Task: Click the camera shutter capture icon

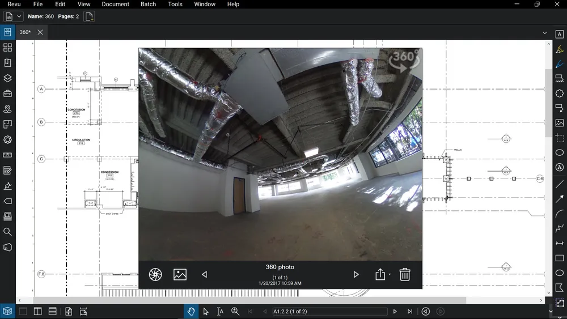Action: (155, 275)
